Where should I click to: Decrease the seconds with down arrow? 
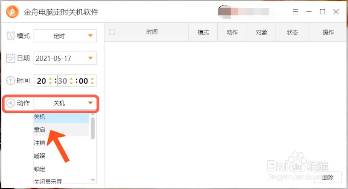[92, 83]
